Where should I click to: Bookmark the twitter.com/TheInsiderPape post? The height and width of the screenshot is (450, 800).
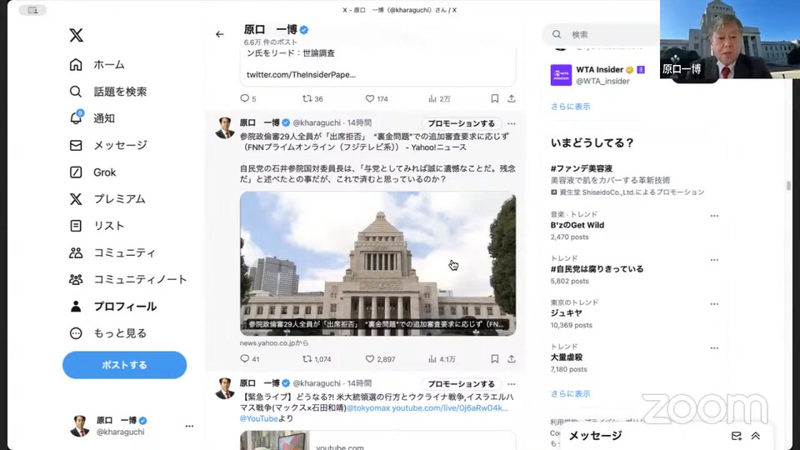[494, 98]
